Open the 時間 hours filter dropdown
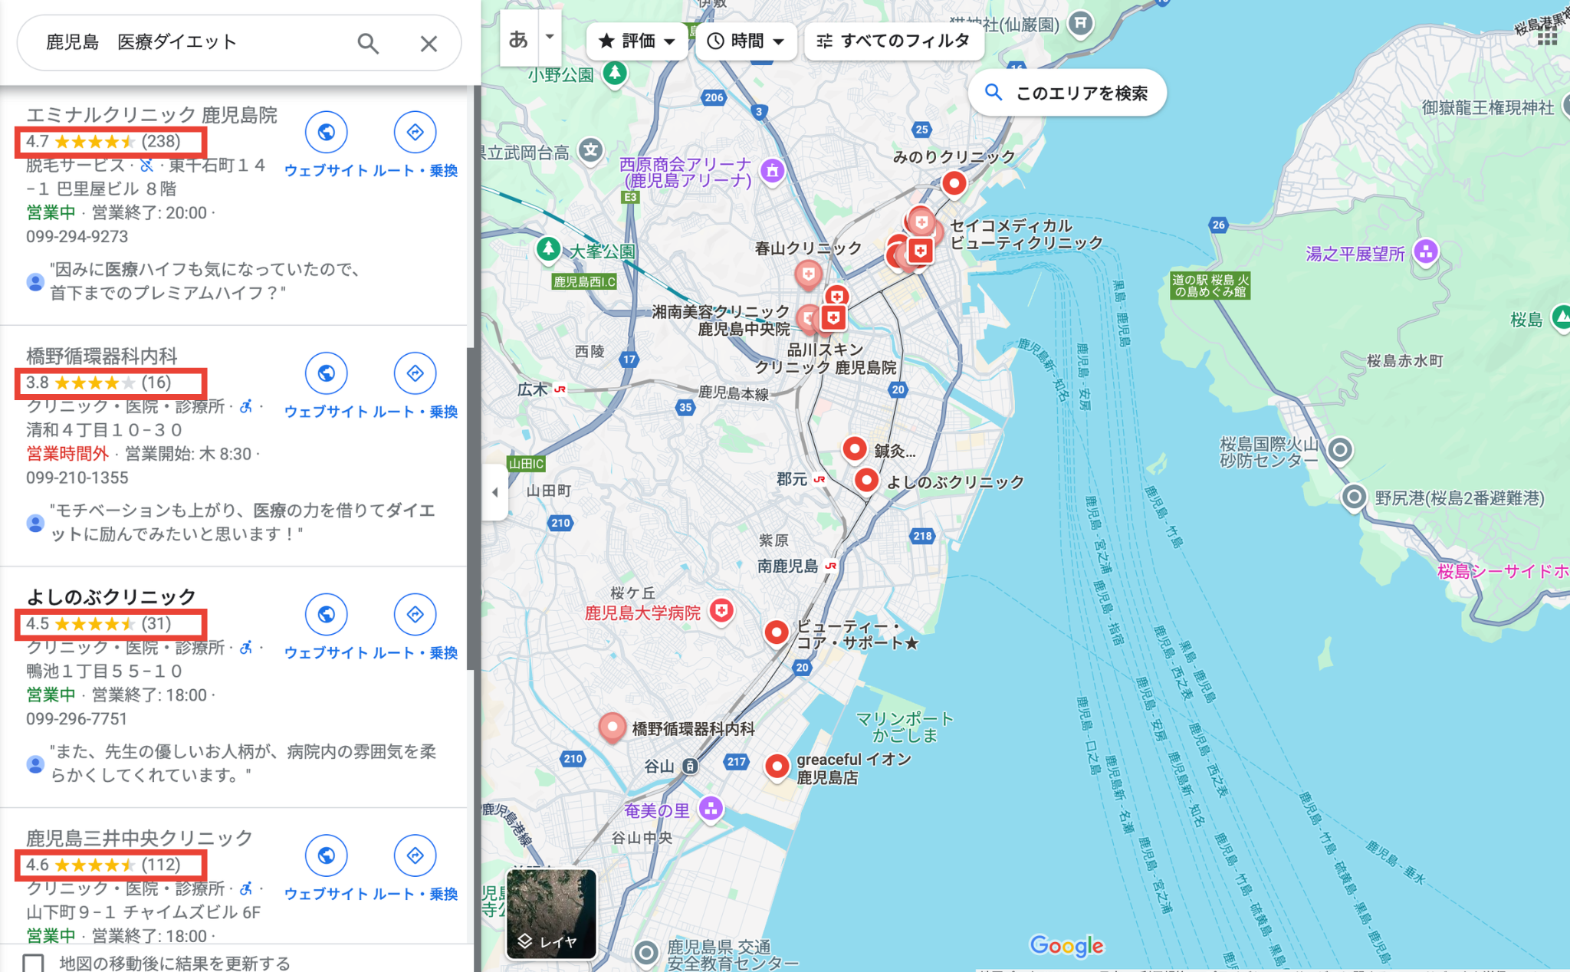This screenshot has height=972, width=1570. click(x=746, y=41)
